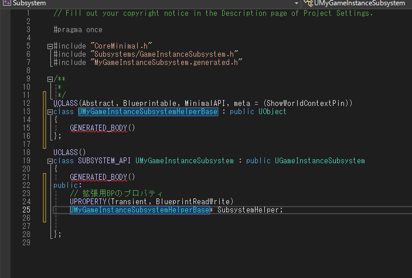Screen dimensions: 412x278
Task: Click the Japanese comment on line 23
Action: click(117, 194)
